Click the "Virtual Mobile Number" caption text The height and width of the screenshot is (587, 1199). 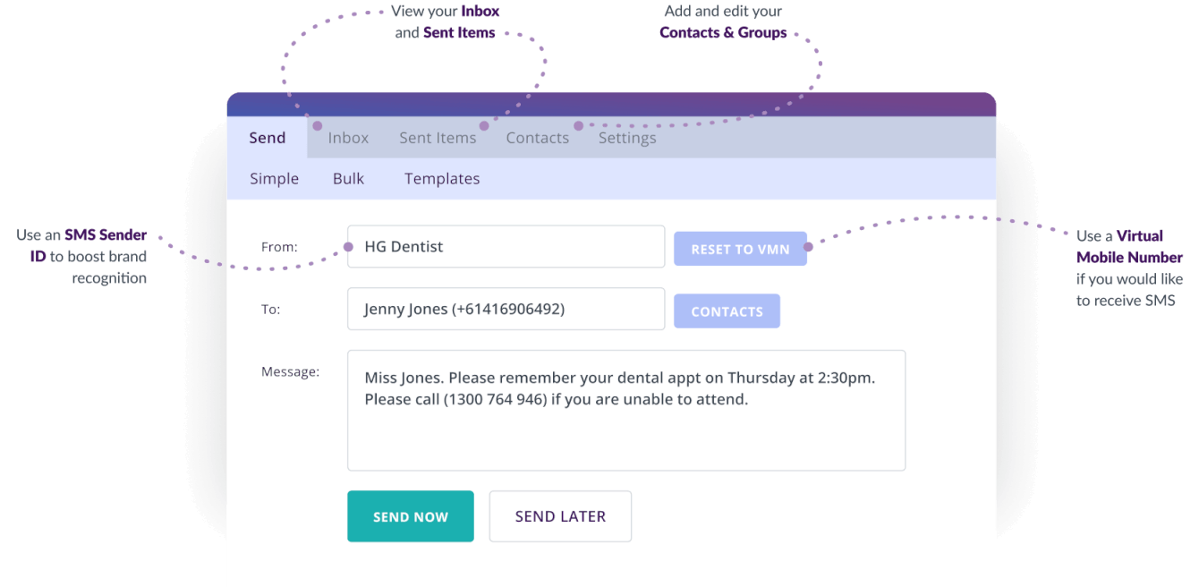[1129, 247]
